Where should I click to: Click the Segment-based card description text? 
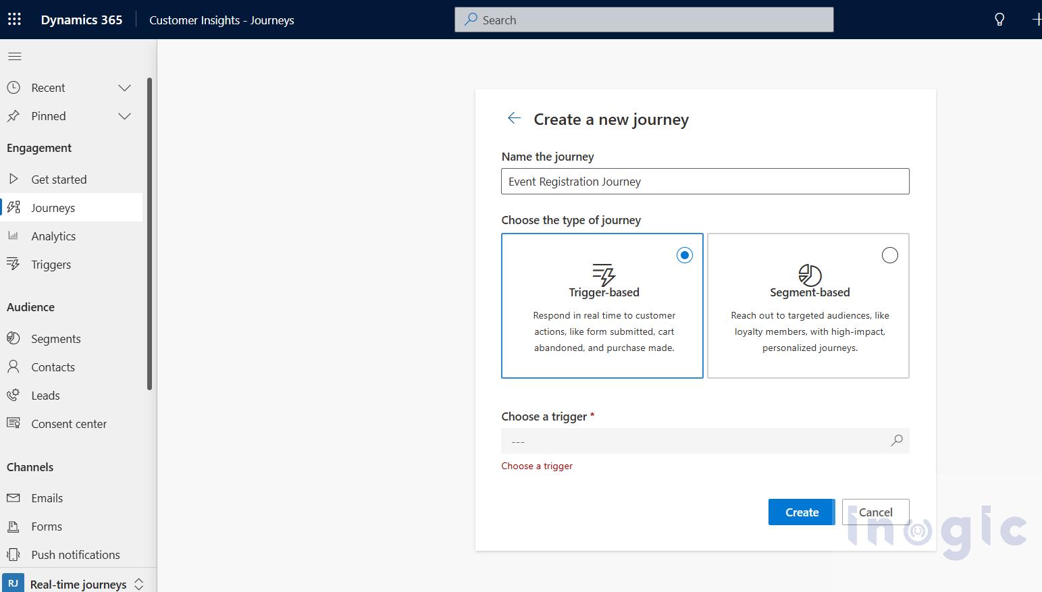pyautogui.click(x=810, y=331)
